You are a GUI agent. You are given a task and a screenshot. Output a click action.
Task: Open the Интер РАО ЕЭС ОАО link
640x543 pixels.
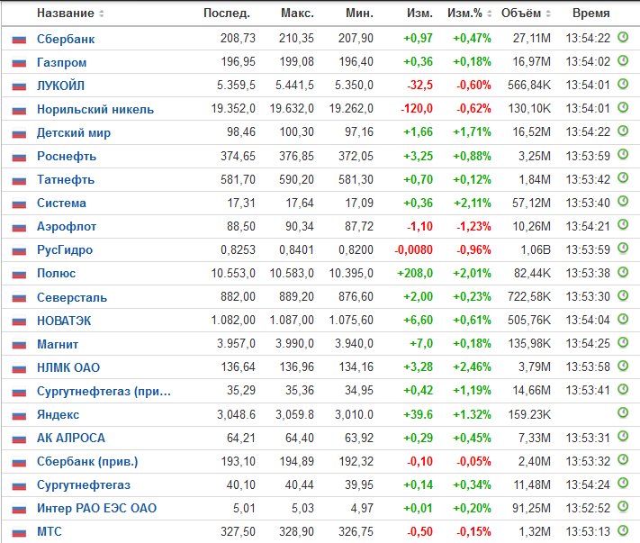(96, 508)
